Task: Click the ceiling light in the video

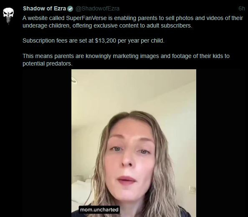Action: (x=74, y=81)
